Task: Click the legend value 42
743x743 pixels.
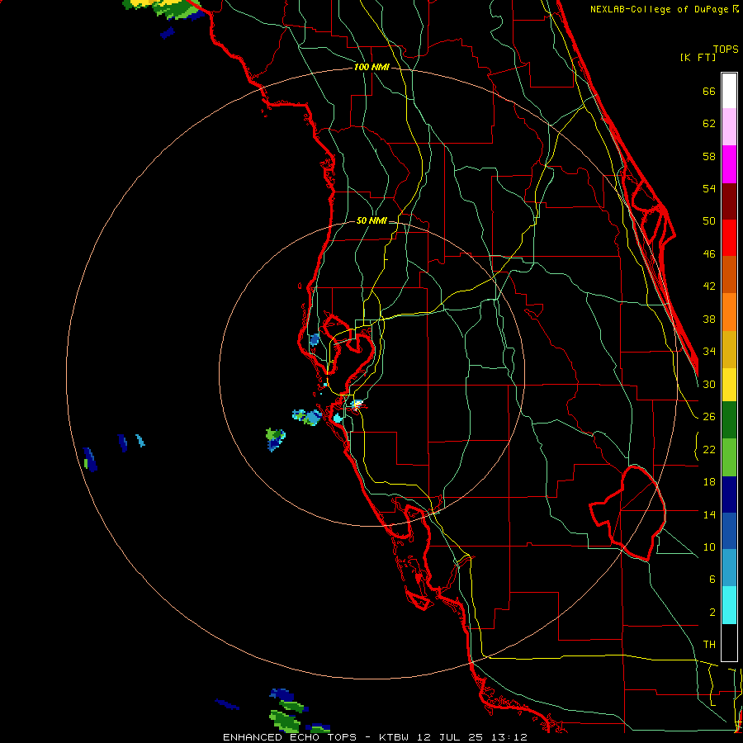Action: pos(709,286)
